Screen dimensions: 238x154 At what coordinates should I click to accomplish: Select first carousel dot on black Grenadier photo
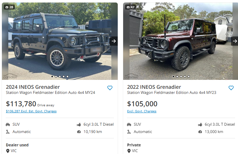52,76
